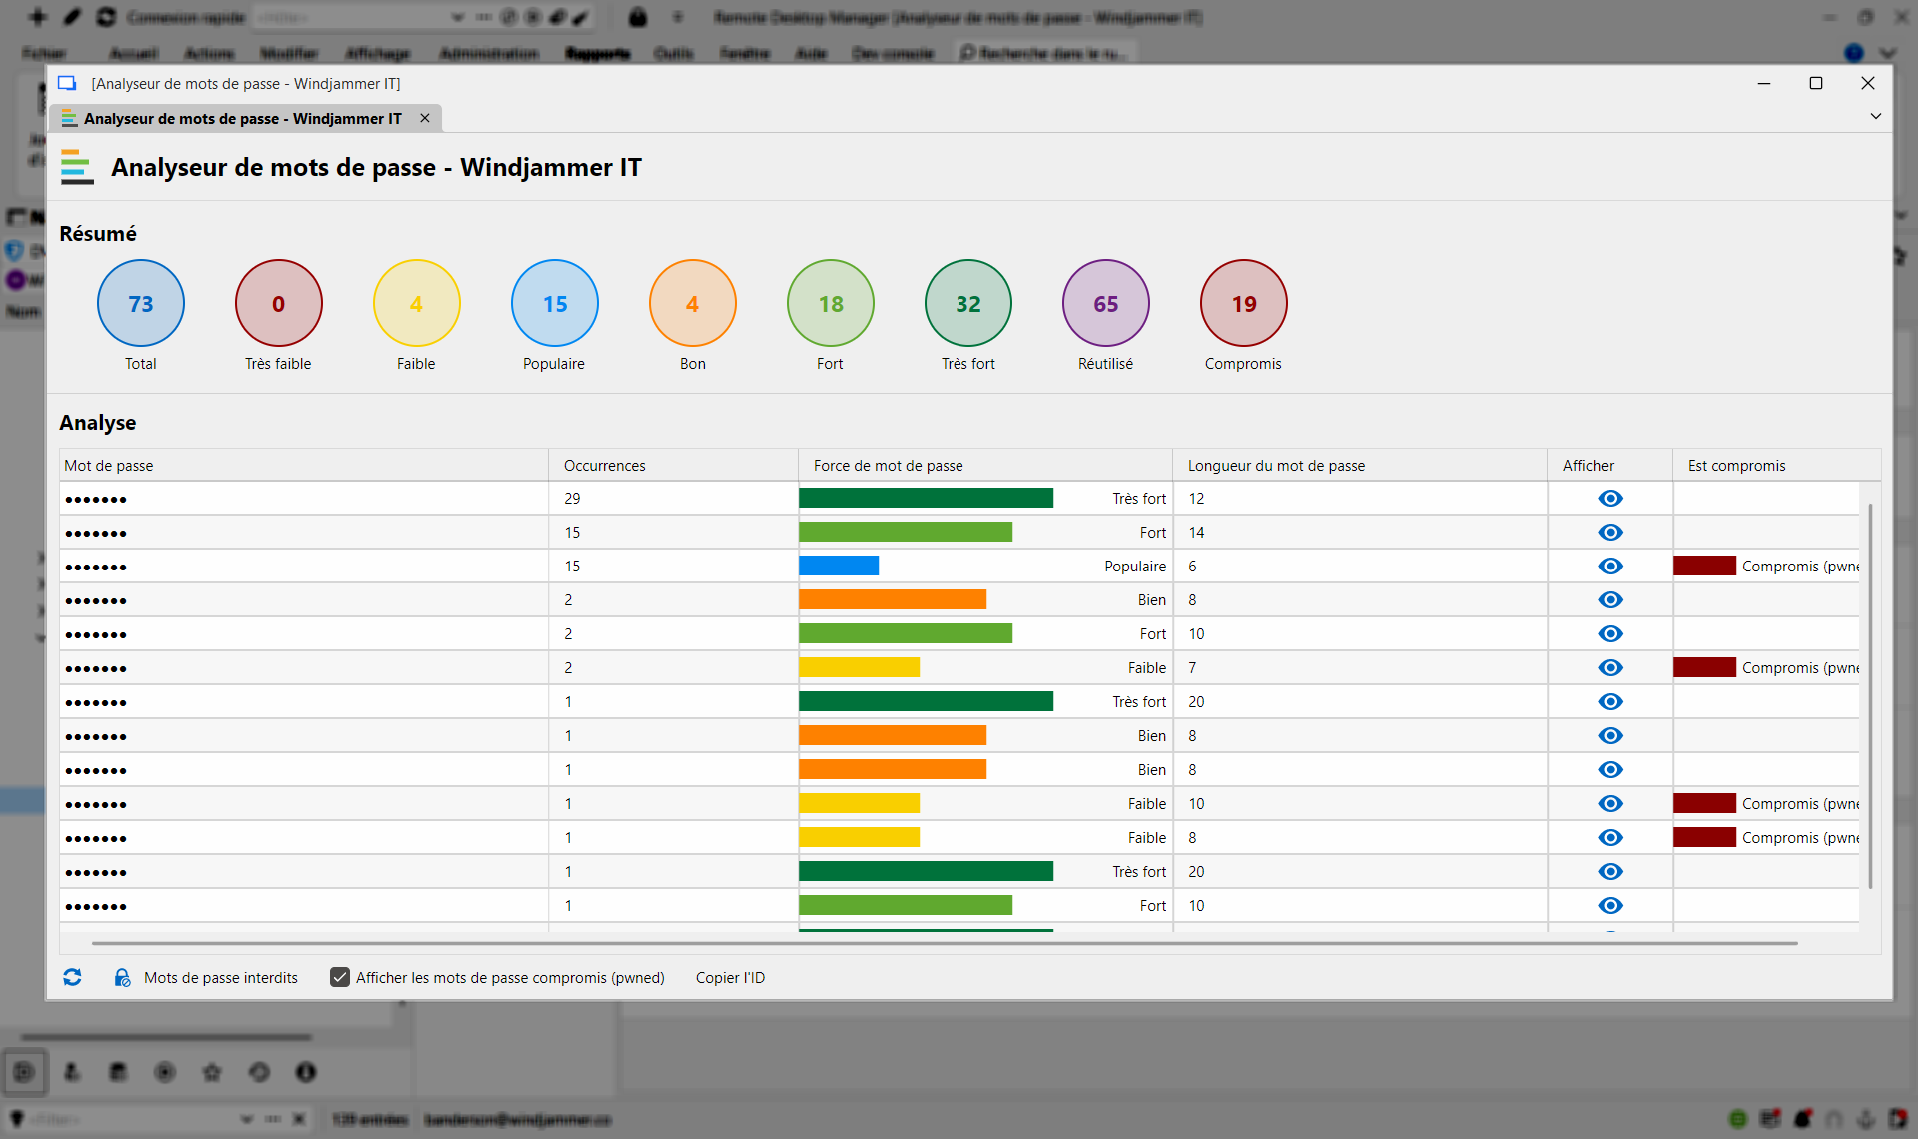Click the Copier l'ID button
Screen dimensions: 1918x1139
point(730,977)
